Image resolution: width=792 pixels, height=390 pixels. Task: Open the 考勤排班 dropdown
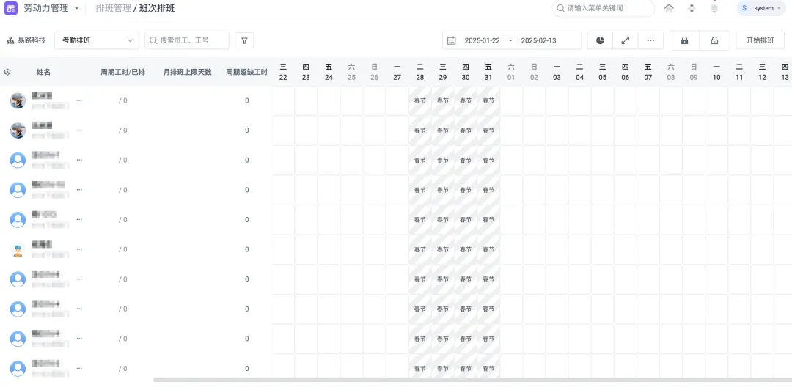pyautogui.click(x=96, y=40)
